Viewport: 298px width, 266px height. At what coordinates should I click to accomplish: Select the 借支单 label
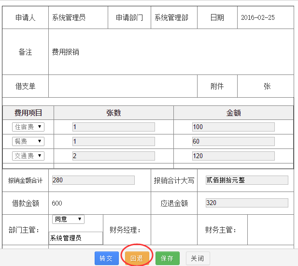[25, 86]
